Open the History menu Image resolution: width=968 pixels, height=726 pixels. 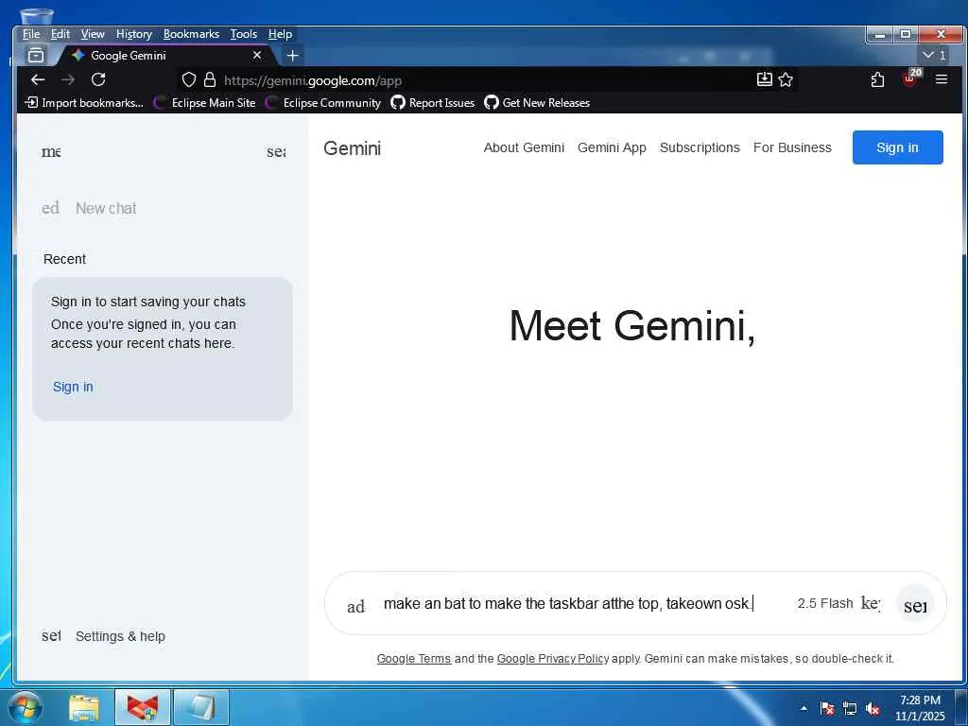(x=134, y=34)
